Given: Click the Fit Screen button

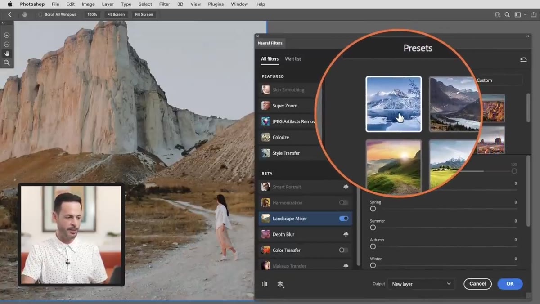Looking at the screenshot, I should [116, 14].
